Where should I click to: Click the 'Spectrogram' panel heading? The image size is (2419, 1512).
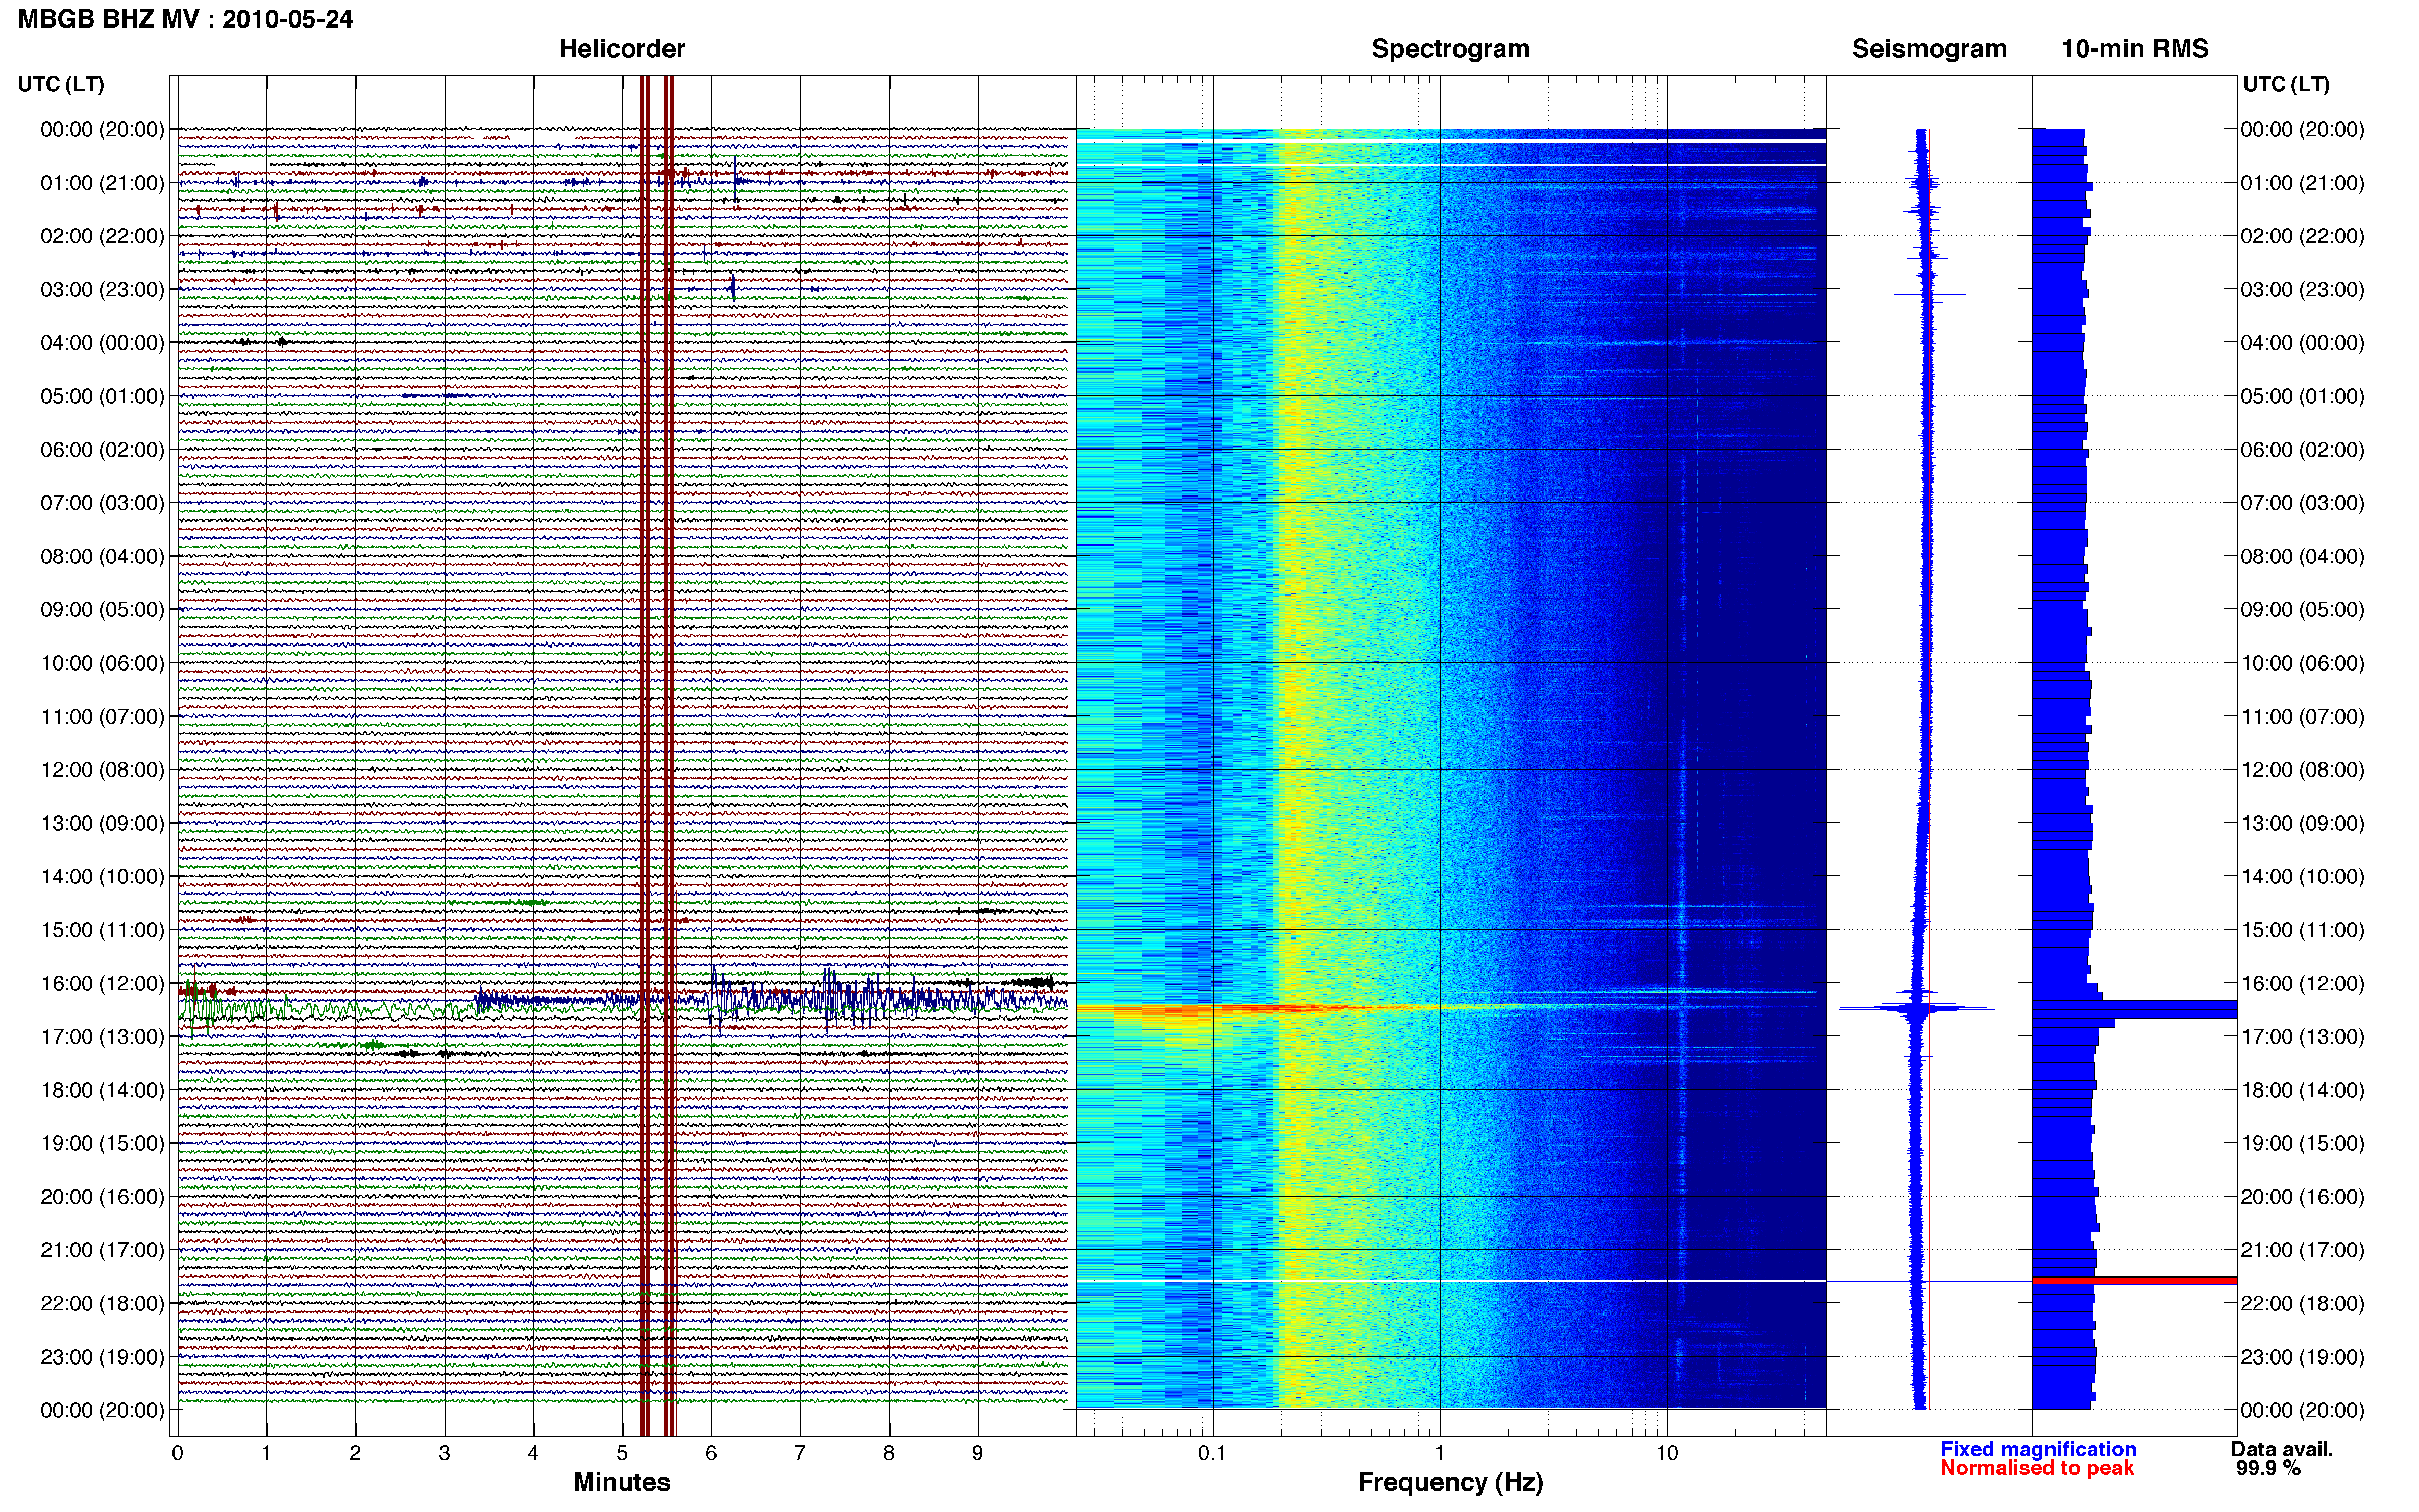pyautogui.click(x=1450, y=49)
